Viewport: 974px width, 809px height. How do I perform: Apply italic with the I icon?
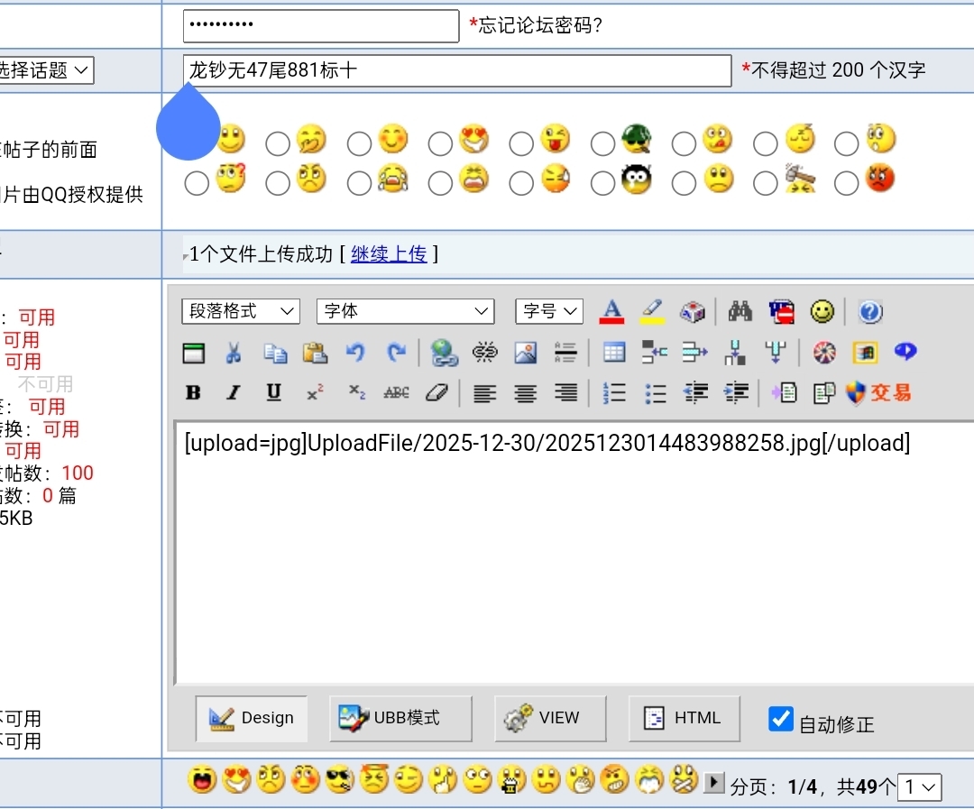click(x=234, y=393)
